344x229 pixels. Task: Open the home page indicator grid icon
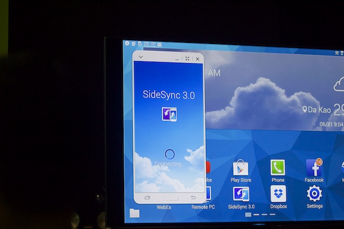(248, 215)
